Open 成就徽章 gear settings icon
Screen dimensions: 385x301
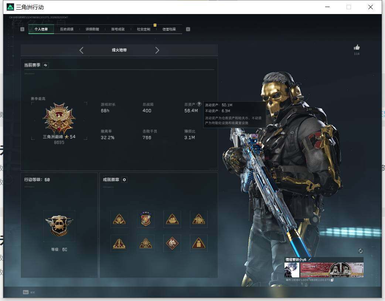click(x=124, y=180)
